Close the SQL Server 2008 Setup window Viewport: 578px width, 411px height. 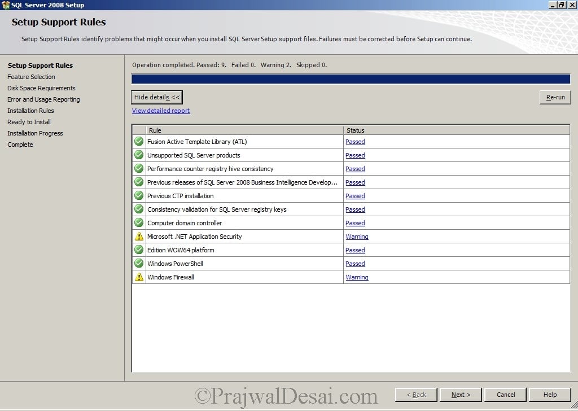(x=572, y=5)
